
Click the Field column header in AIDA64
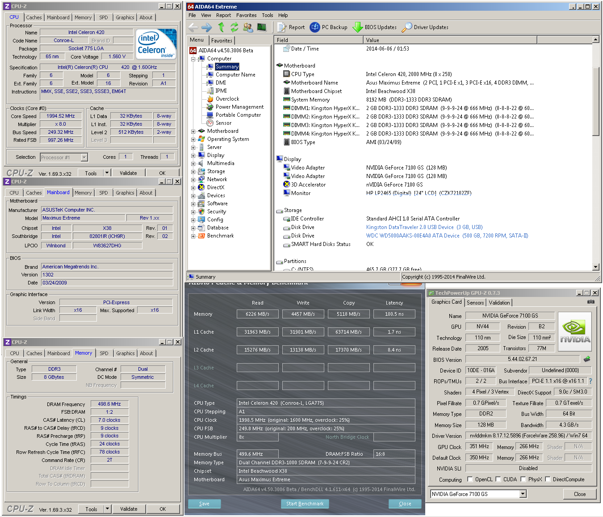click(x=319, y=40)
